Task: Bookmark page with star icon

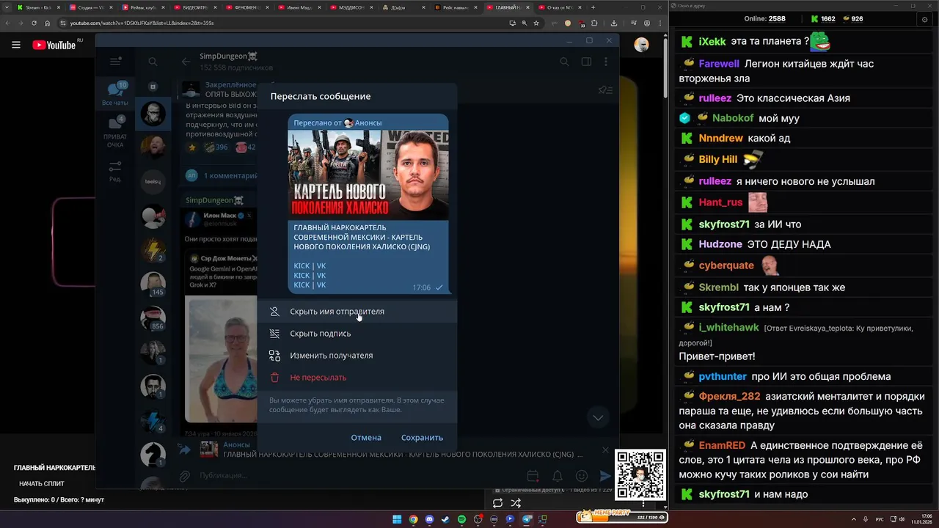Action: click(x=537, y=23)
